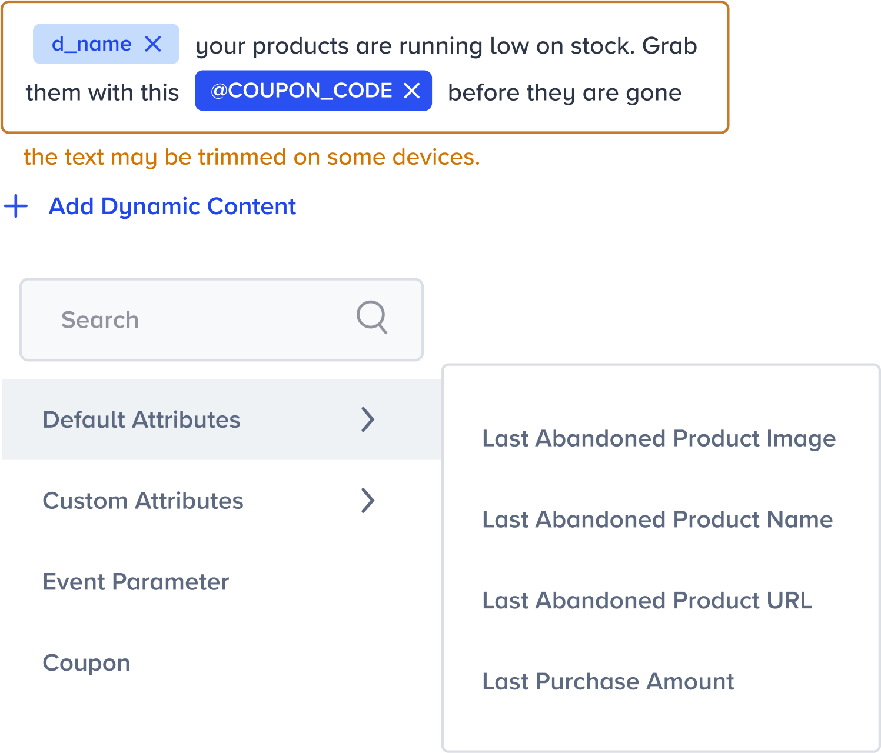Image resolution: width=881 pixels, height=753 pixels.
Task: Select the X inside the coupon code chip
Action: 412,91
